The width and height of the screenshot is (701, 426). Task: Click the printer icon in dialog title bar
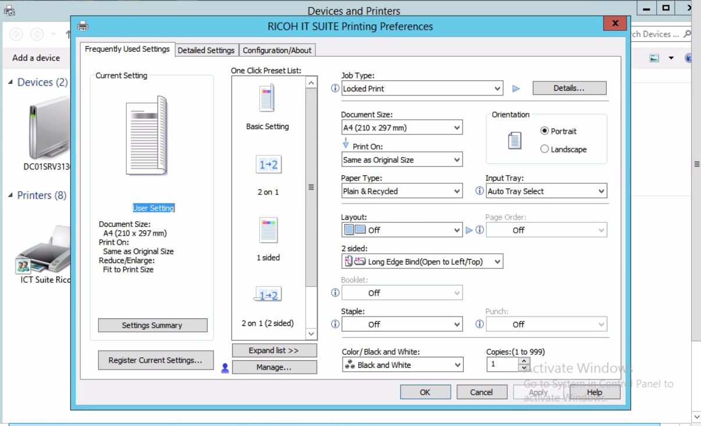coord(83,26)
